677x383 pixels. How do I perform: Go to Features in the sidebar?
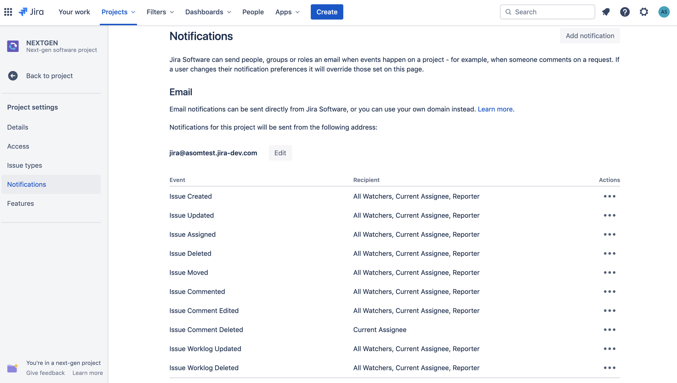click(x=20, y=203)
